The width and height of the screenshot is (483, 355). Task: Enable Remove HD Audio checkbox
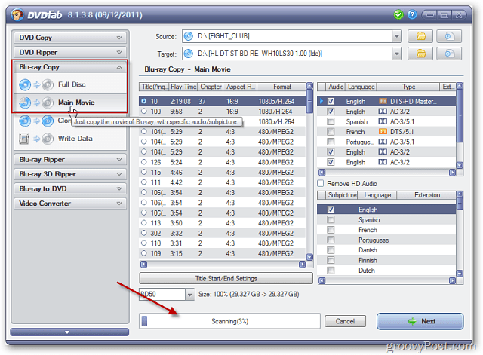tap(321, 184)
